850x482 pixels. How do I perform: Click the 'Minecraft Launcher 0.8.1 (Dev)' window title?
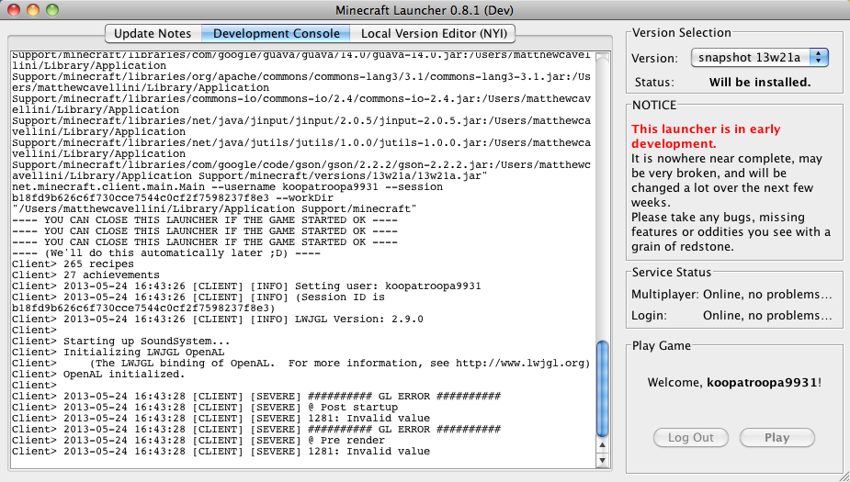pos(425,10)
